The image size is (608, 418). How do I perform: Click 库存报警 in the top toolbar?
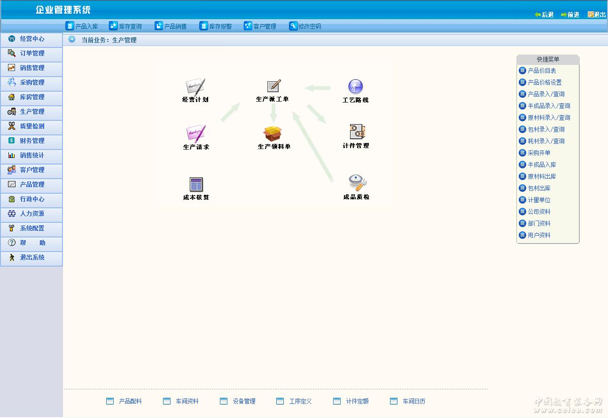(216, 26)
